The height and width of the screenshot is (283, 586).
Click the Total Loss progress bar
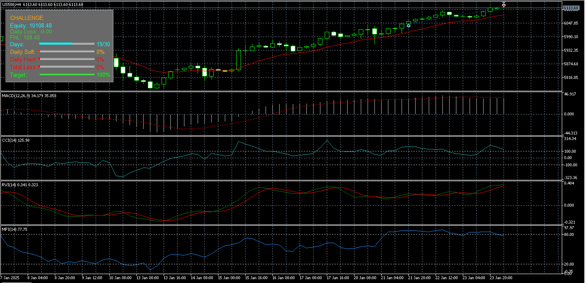click(67, 67)
